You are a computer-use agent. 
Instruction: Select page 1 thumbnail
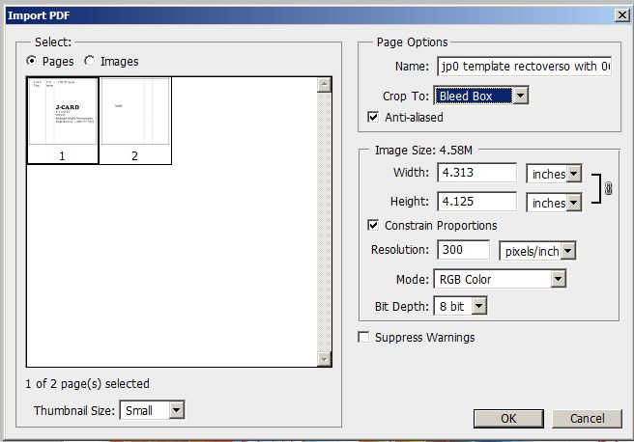pos(63,120)
